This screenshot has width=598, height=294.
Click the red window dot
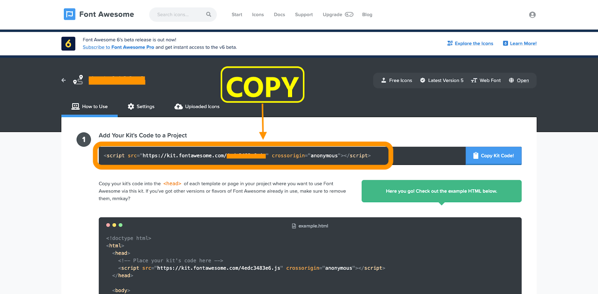[x=108, y=225]
